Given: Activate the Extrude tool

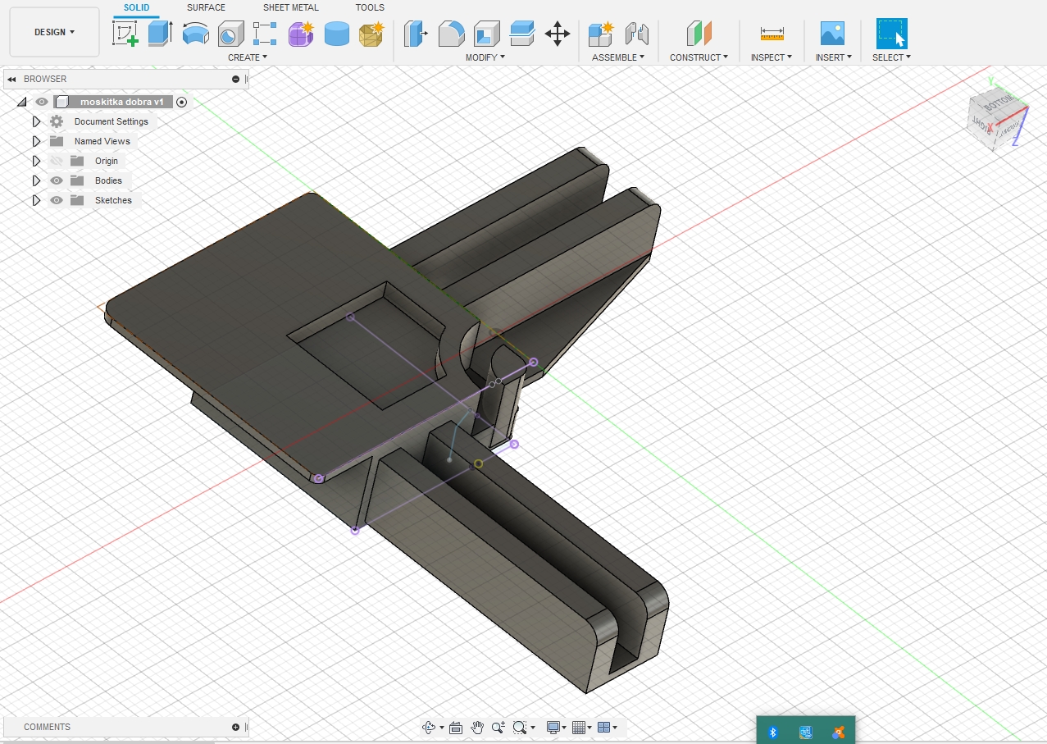Looking at the screenshot, I should pos(160,34).
